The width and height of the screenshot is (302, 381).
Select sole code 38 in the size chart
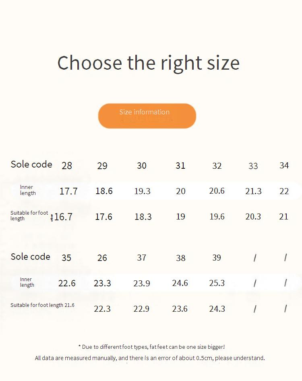click(x=180, y=258)
